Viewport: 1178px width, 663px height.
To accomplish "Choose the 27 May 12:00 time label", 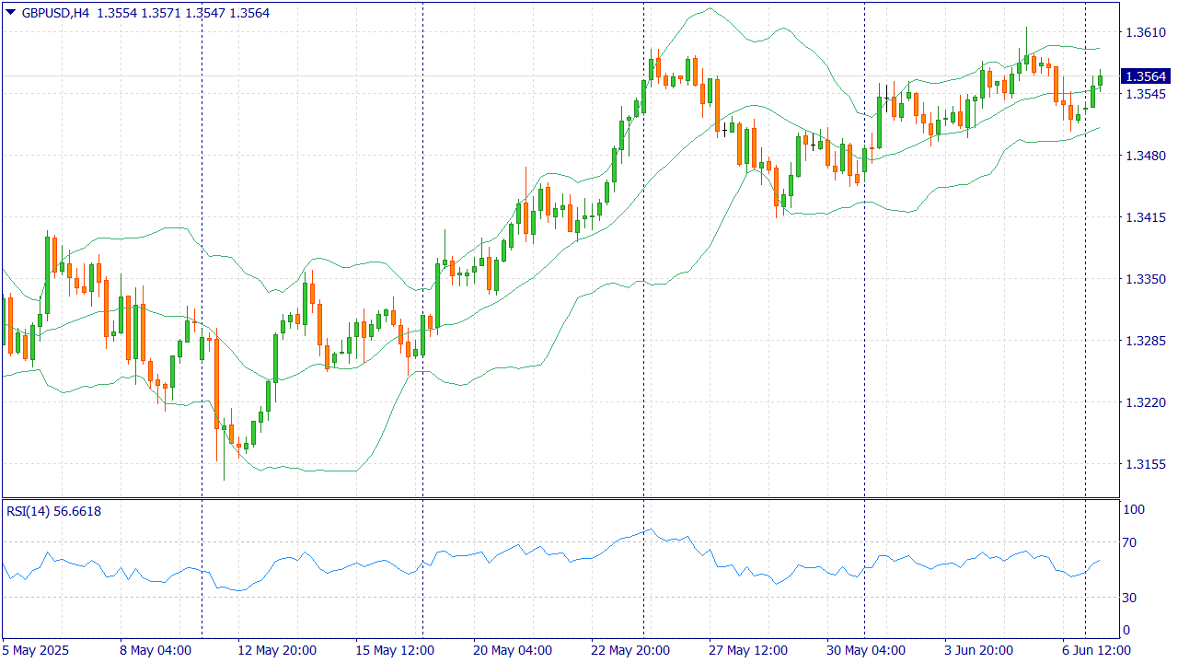I will tap(748, 650).
